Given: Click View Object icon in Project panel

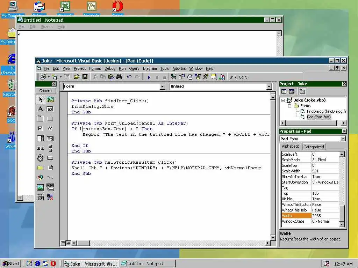Looking at the screenshot, I should click(292, 91).
